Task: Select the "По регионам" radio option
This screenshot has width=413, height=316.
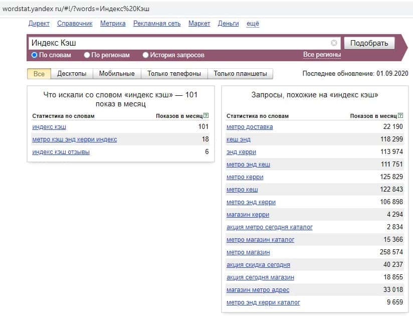Action: coord(87,55)
